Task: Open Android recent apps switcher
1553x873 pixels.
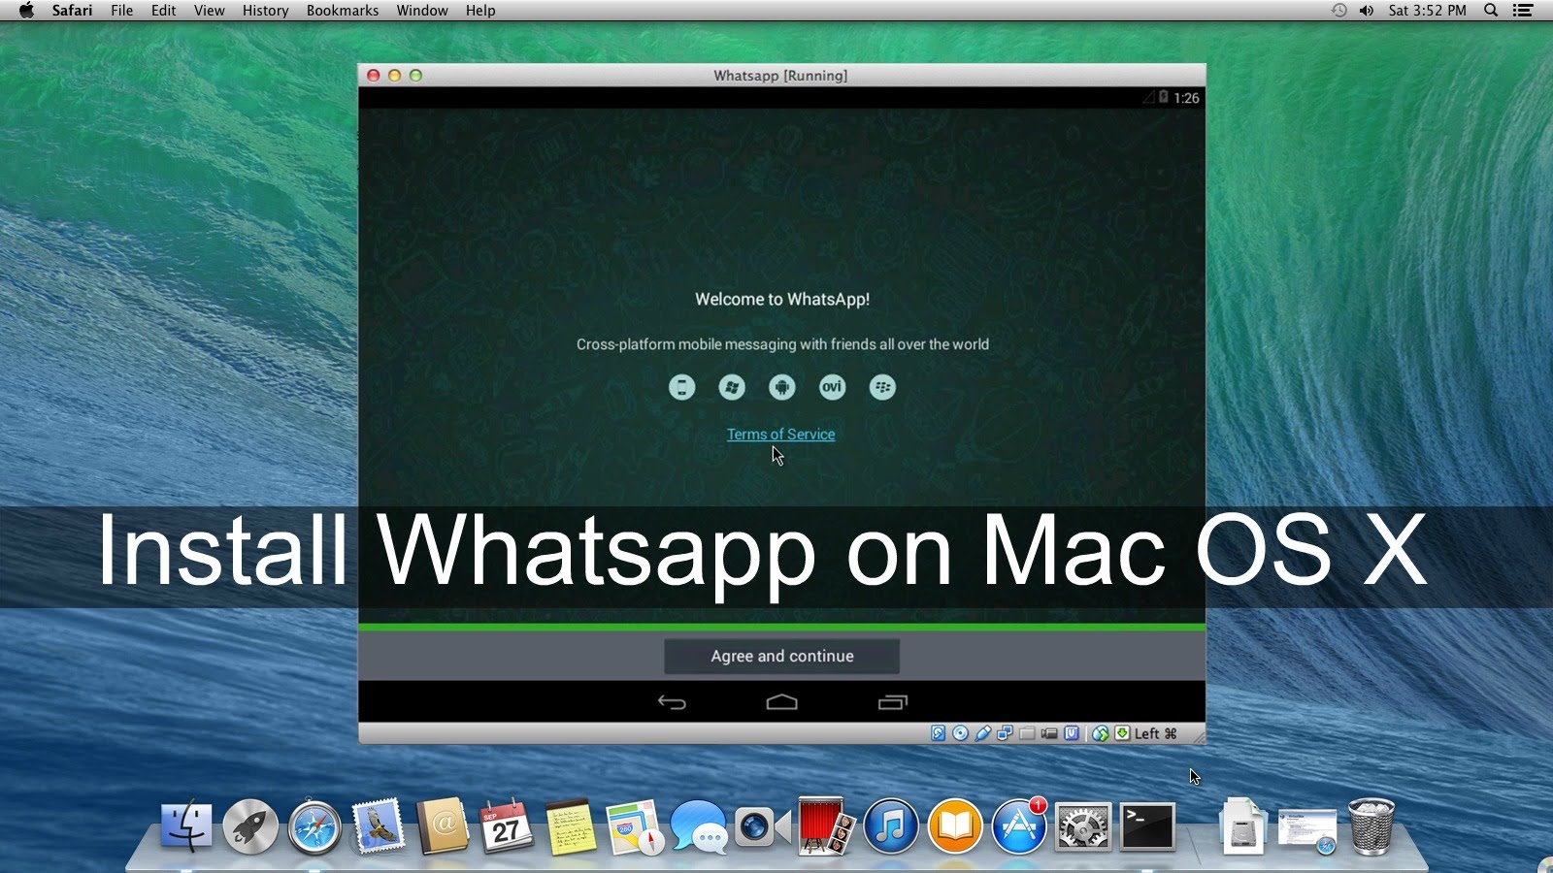Action: 893,702
